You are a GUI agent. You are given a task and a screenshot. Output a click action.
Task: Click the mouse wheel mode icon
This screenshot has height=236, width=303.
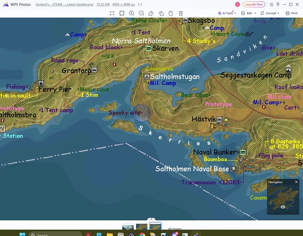point(171,13)
